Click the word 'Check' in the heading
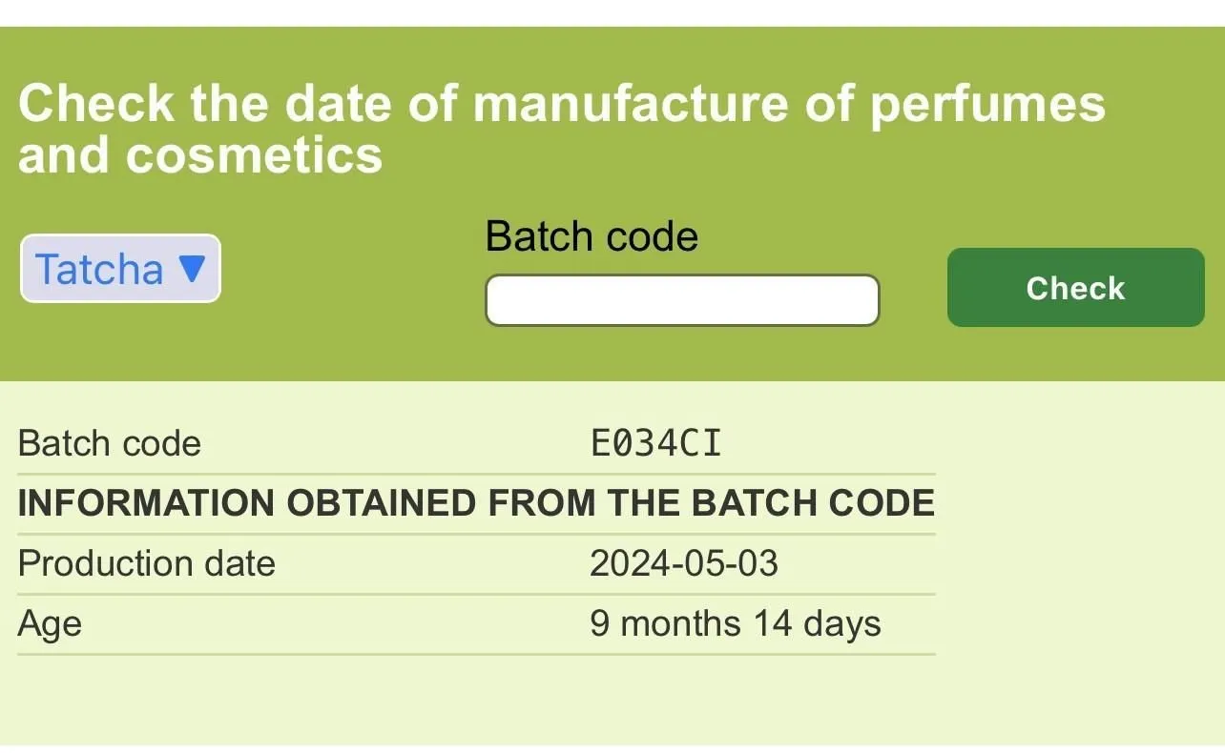 pyautogui.click(x=96, y=103)
